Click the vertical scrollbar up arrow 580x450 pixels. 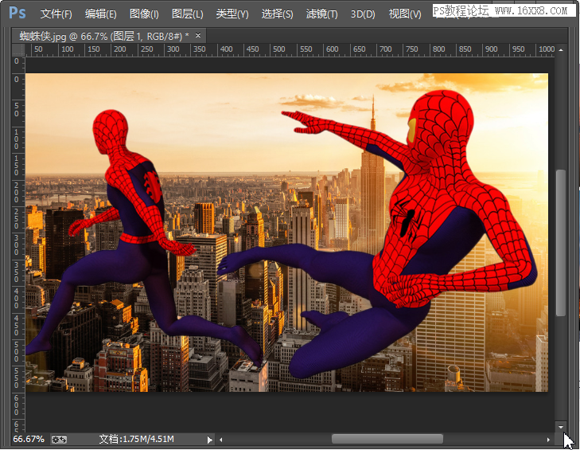[x=561, y=49]
